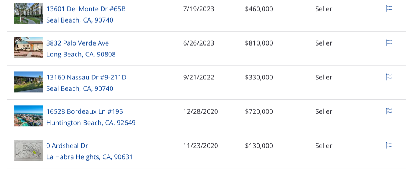The height and width of the screenshot is (175, 413).
Task: Select Seal Beach, CA, 90740 under Nassau Dr
Action: click(x=80, y=88)
